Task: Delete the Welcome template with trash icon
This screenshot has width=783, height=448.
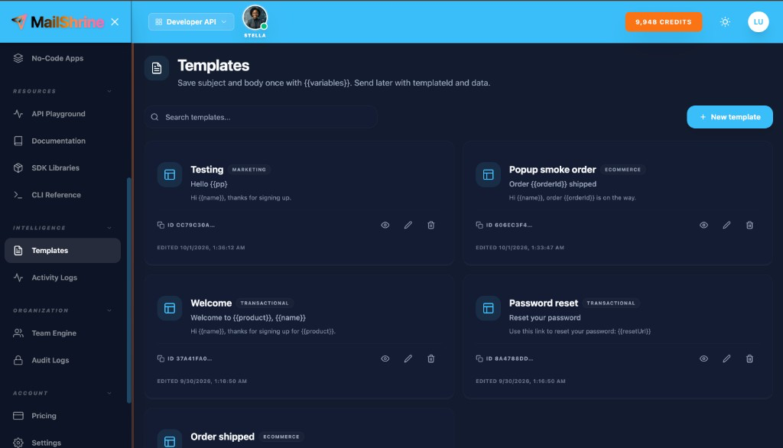Action: [x=431, y=359]
